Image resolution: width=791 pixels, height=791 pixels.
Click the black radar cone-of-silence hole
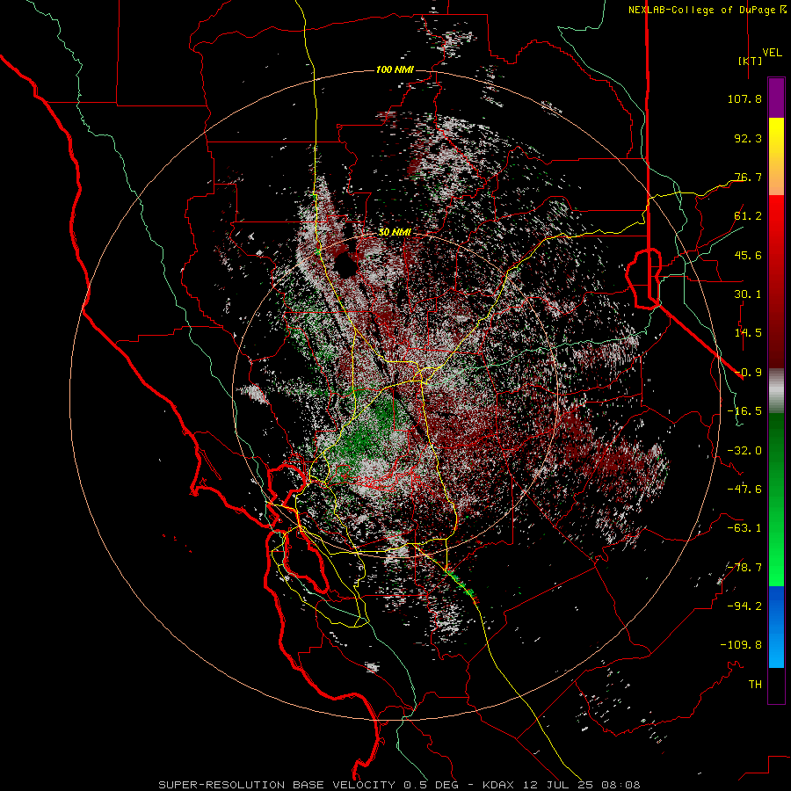[x=346, y=264]
